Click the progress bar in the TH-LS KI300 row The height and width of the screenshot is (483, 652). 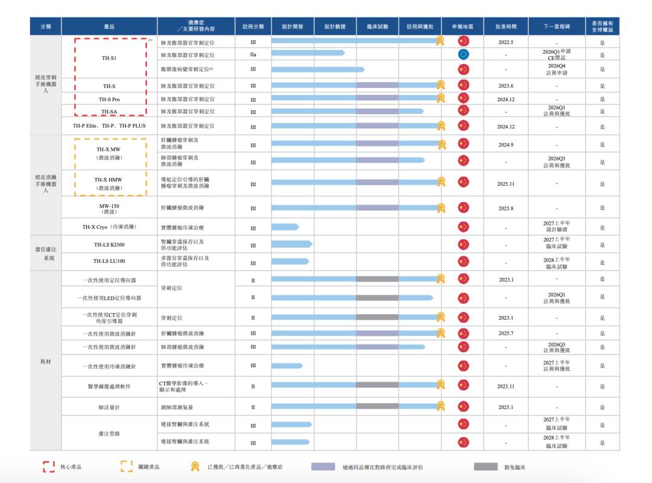(292, 244)
